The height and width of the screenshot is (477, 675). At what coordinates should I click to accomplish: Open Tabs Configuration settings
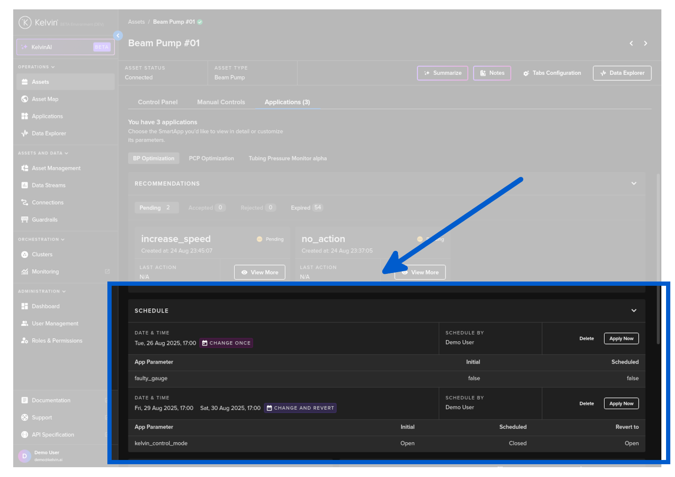(552, 73)
